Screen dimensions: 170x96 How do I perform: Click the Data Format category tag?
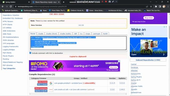[42, 82]
